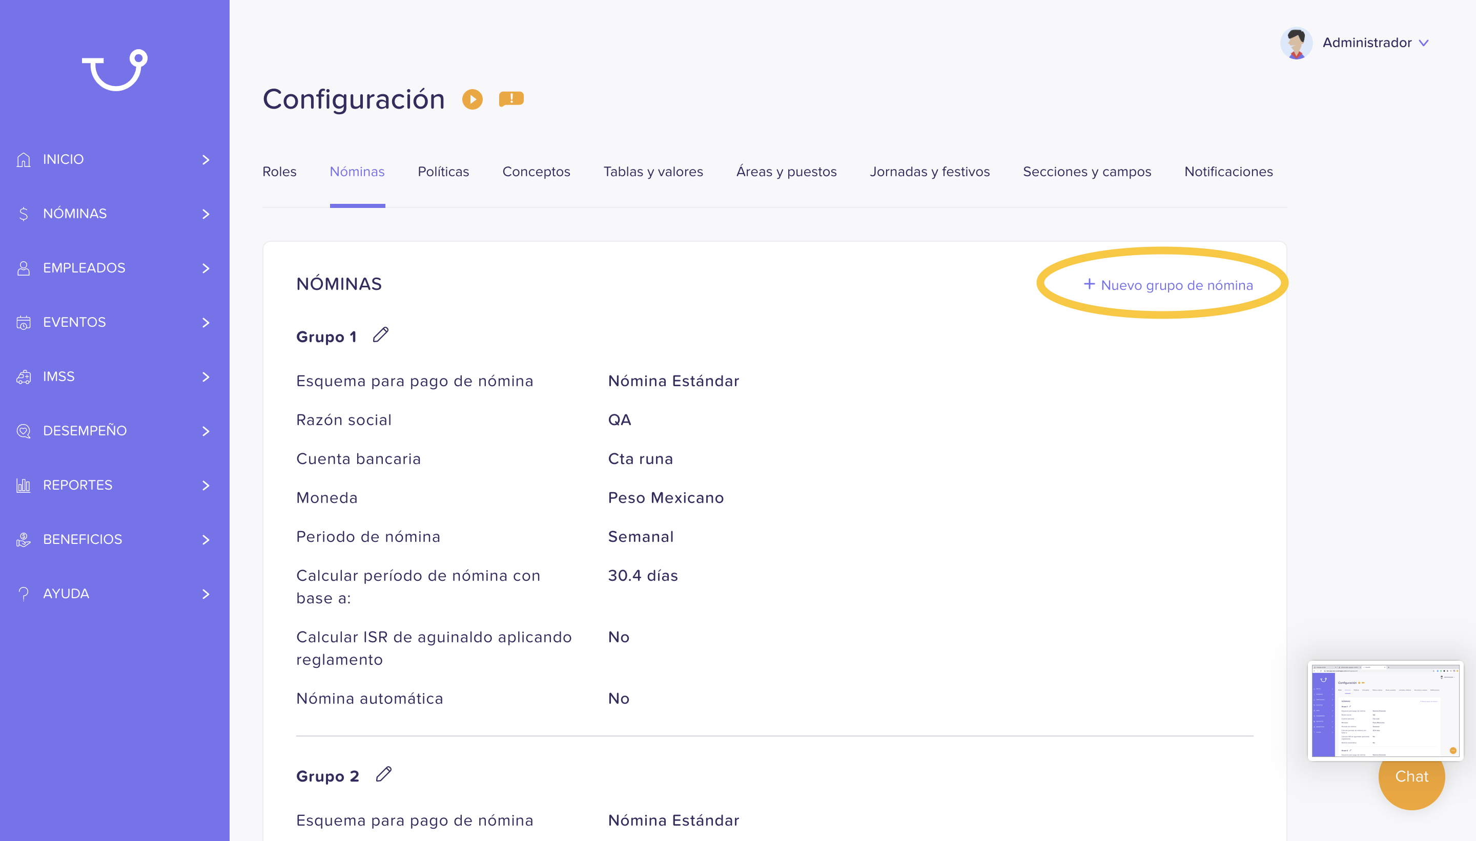Viewport: 1476px width, 841px height.
Task: Open the orange feedback alert bubble icon
Action: [x=511, y=99]
